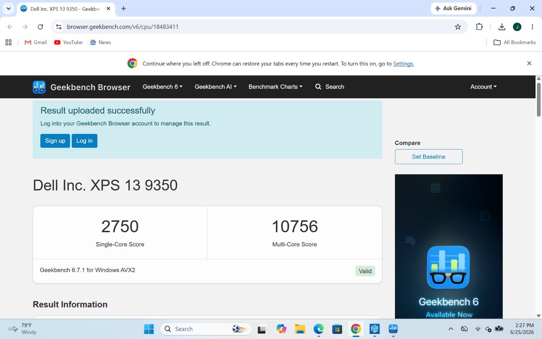The width and height of the screenshot is (542, 339).
Task: Click the page vertical scrollbar thumb
Action: pyautogui.click(x=539, y=99)
